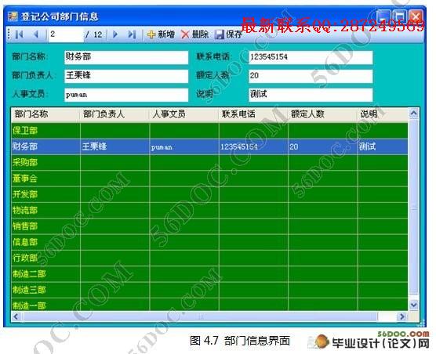Add a new department with 新增
Viewport: 436px width, 354px height.
(161, 34)
